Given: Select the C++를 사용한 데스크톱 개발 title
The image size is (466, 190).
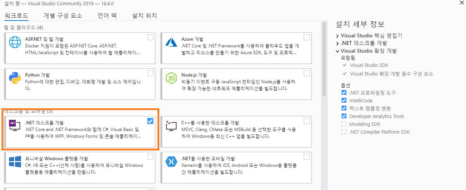Looking at the screenshot, I should pos(210,122).
